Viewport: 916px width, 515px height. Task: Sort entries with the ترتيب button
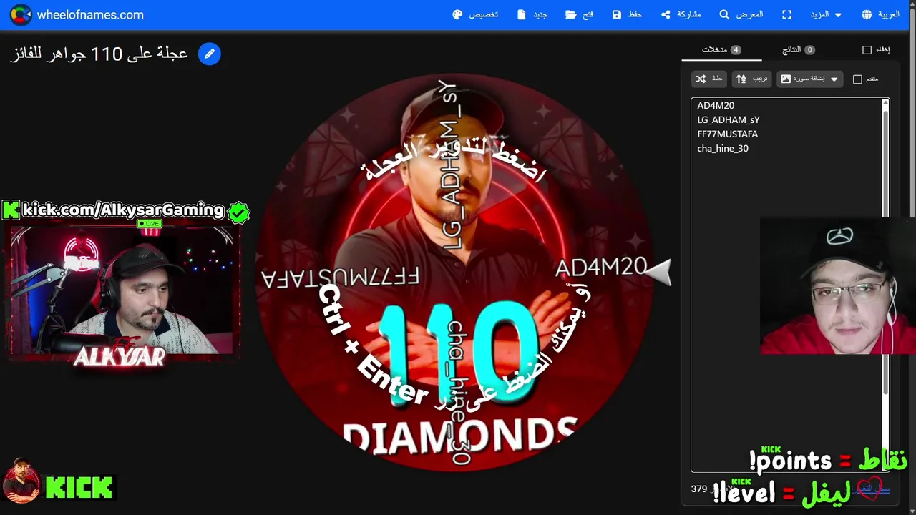pyautogui.click(x=751, y=79)
